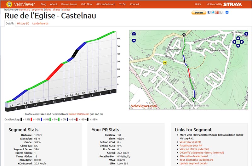Viewport: 252px width, 166px height.
Task: Open the About page
Action: point(54,4)
